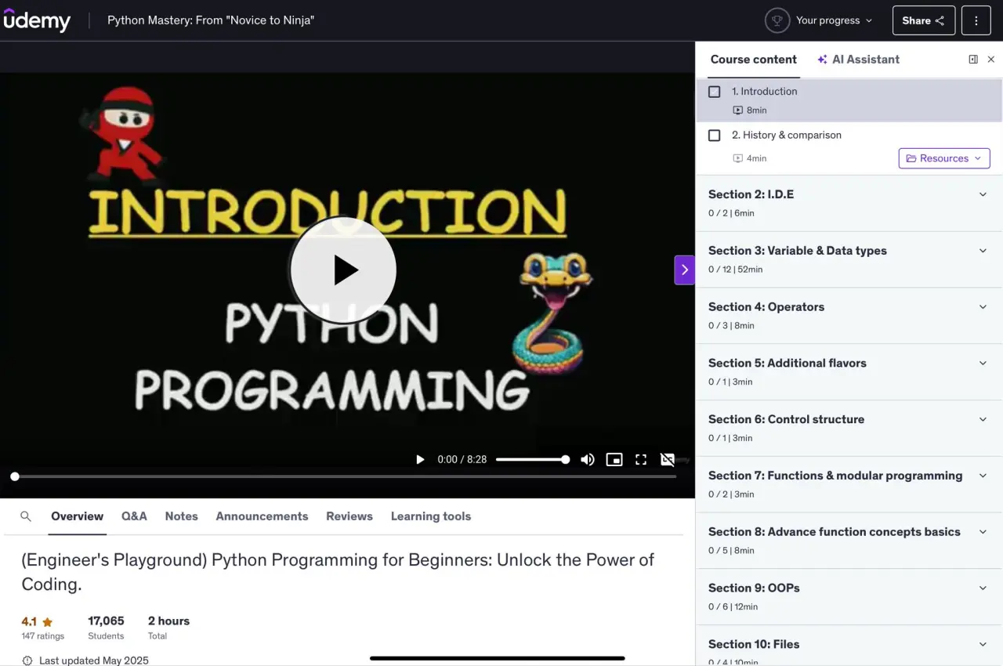The width and height of the screenshot is (1003, 666).
Task: Toggle captions off icon in player
Action: [668, 459]
